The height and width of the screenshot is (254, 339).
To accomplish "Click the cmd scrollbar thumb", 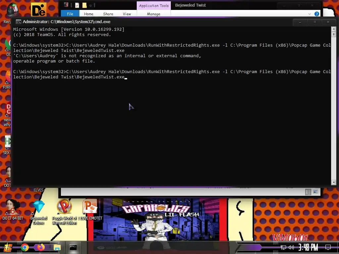I will coord(334,34).
